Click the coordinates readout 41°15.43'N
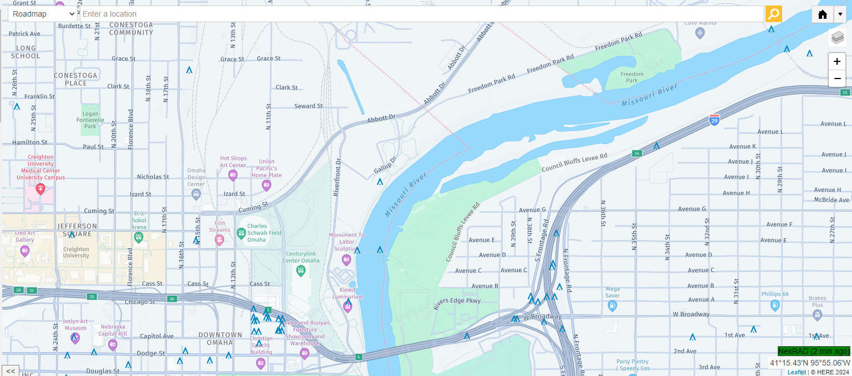The width and height of the screenshot is (852, 376). (809, 363)
